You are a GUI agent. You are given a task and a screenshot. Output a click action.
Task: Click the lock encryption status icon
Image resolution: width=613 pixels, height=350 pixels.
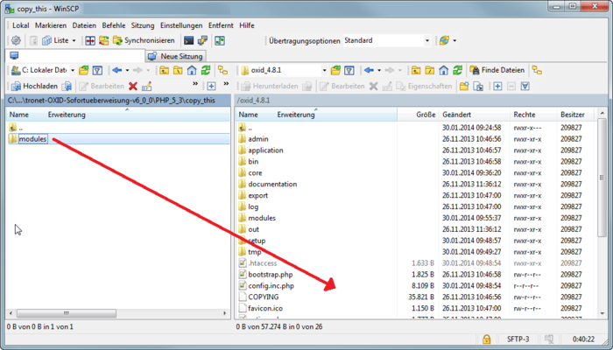486,339
